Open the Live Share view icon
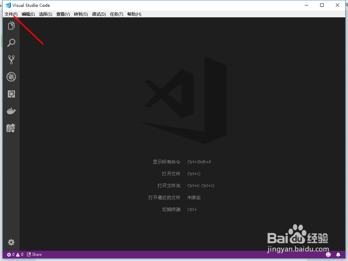 [x=11, y=128]
